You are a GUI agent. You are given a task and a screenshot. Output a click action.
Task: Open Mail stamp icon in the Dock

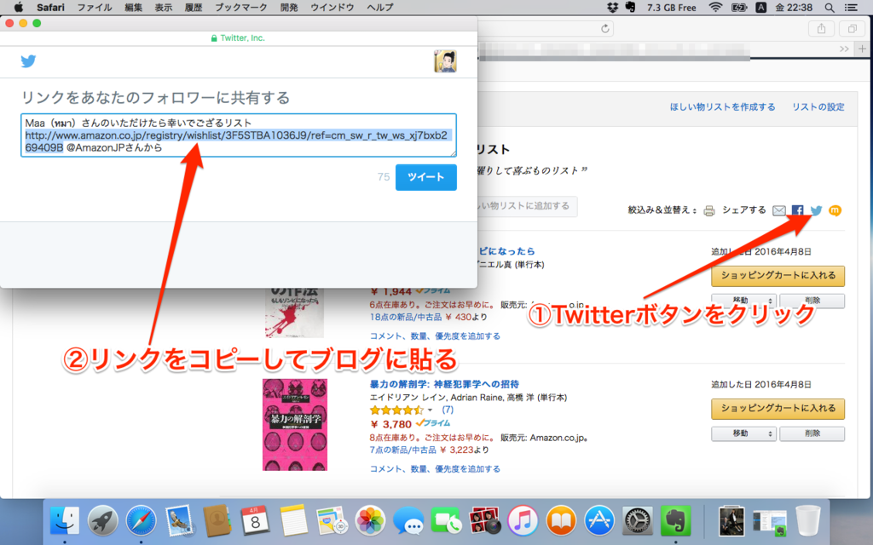(x=179, y=520)
